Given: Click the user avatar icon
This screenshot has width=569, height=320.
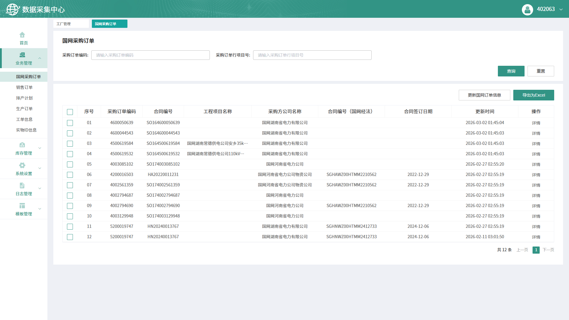Looking at the screenshot, I should (527, 9).
